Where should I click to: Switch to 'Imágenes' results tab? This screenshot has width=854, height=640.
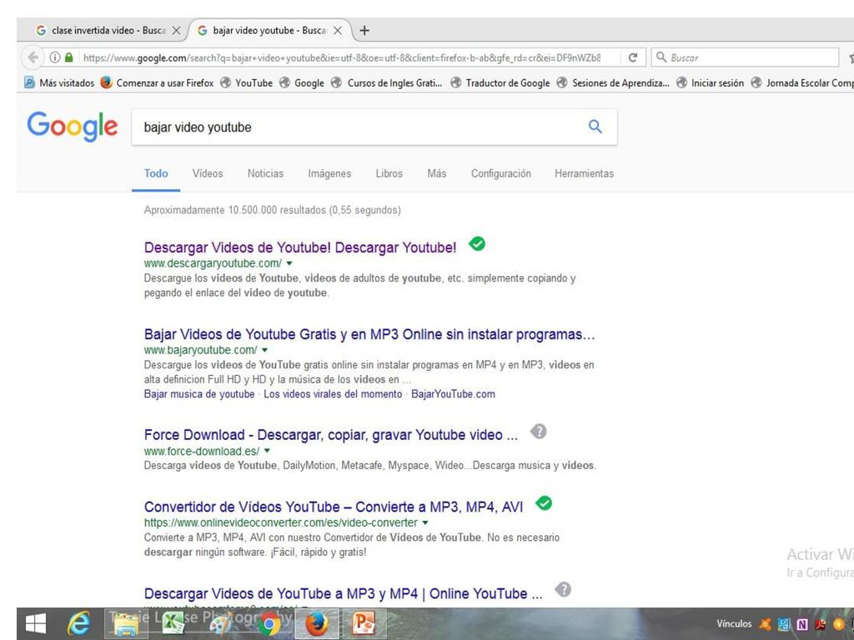pyautogui.click(x=329, y=173)
